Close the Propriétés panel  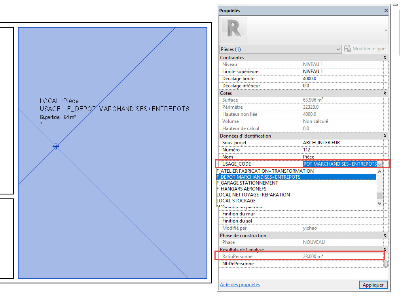386,10
